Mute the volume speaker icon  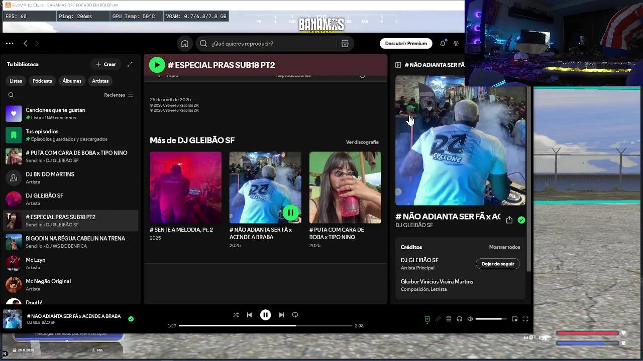[470, 319]
